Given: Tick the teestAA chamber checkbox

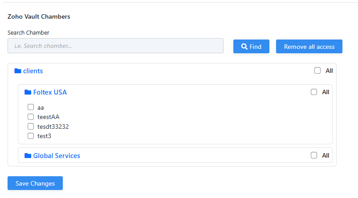Looking at the screenshot, I should 31,117.
